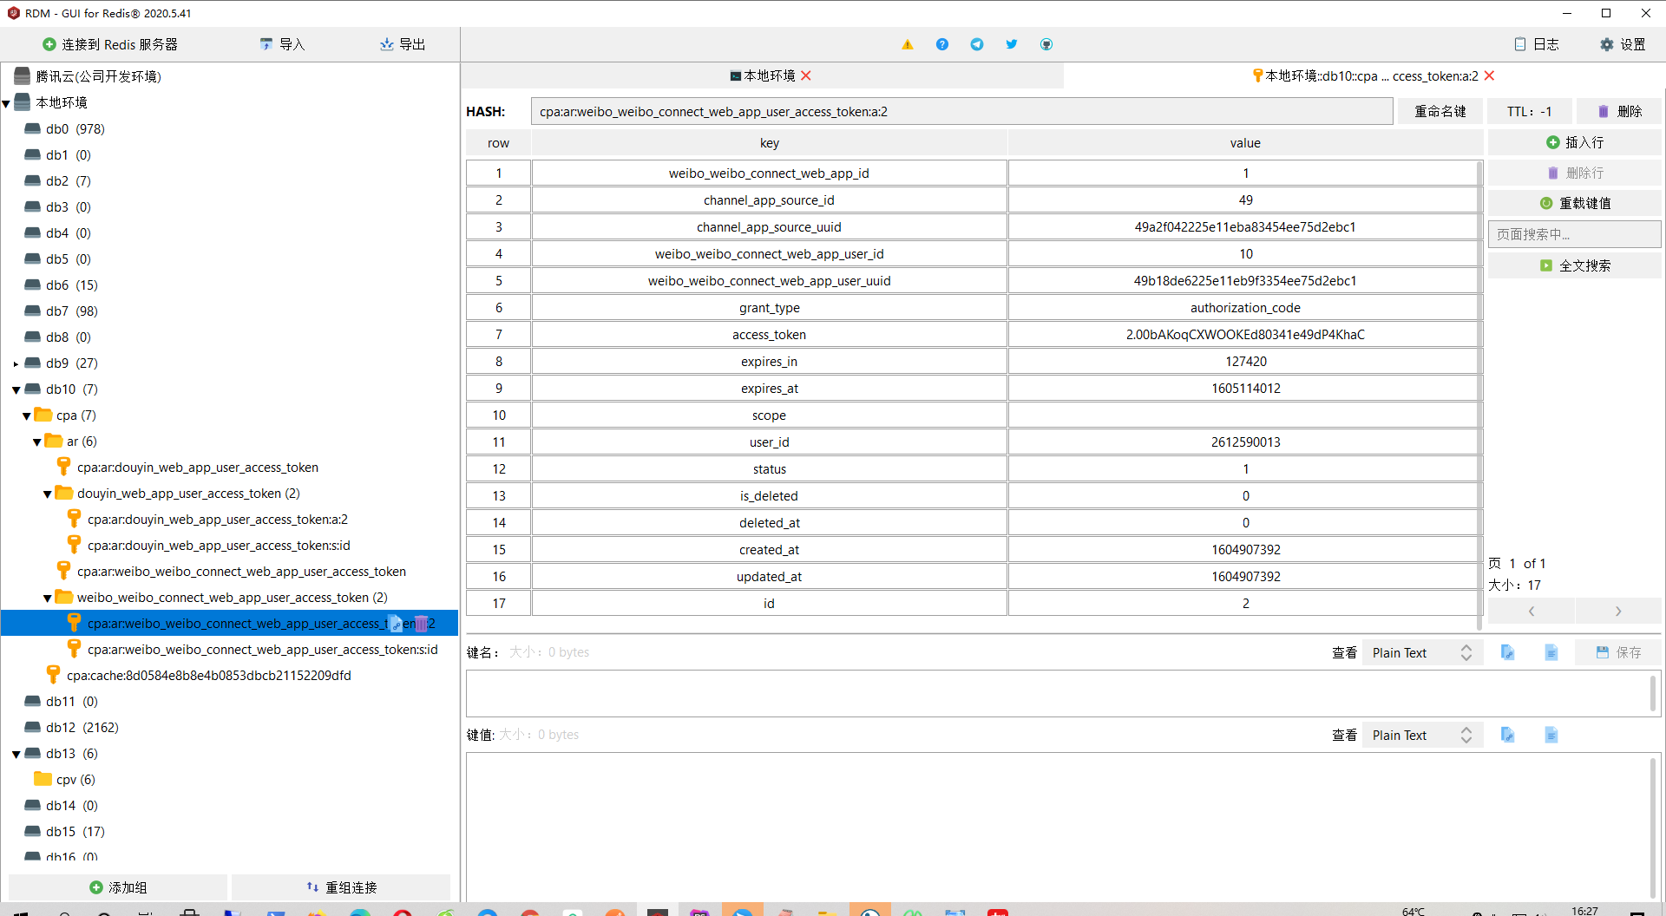
Task: Select the cpa:cache key in tree
Action: point(208,676)
